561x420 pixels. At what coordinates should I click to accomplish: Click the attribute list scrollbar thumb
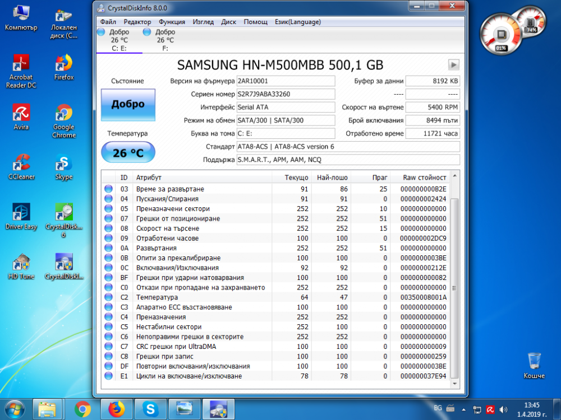454,288
